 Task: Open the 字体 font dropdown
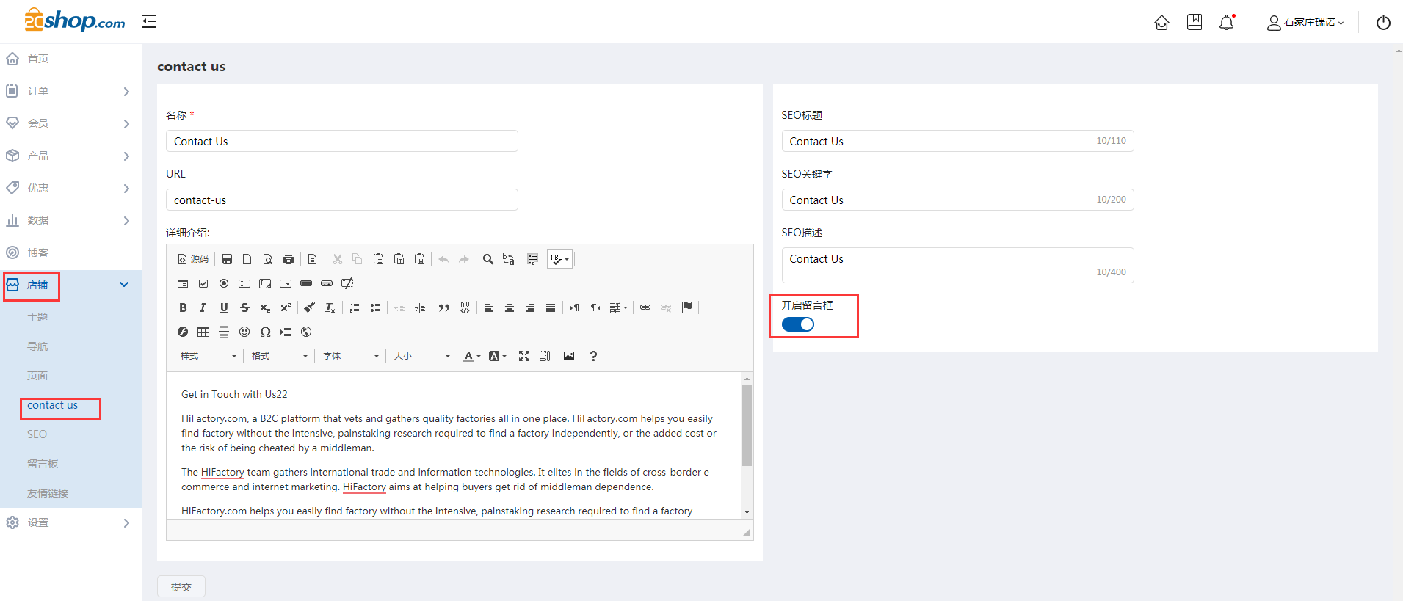pyautogui.click(x=350, y=356)
